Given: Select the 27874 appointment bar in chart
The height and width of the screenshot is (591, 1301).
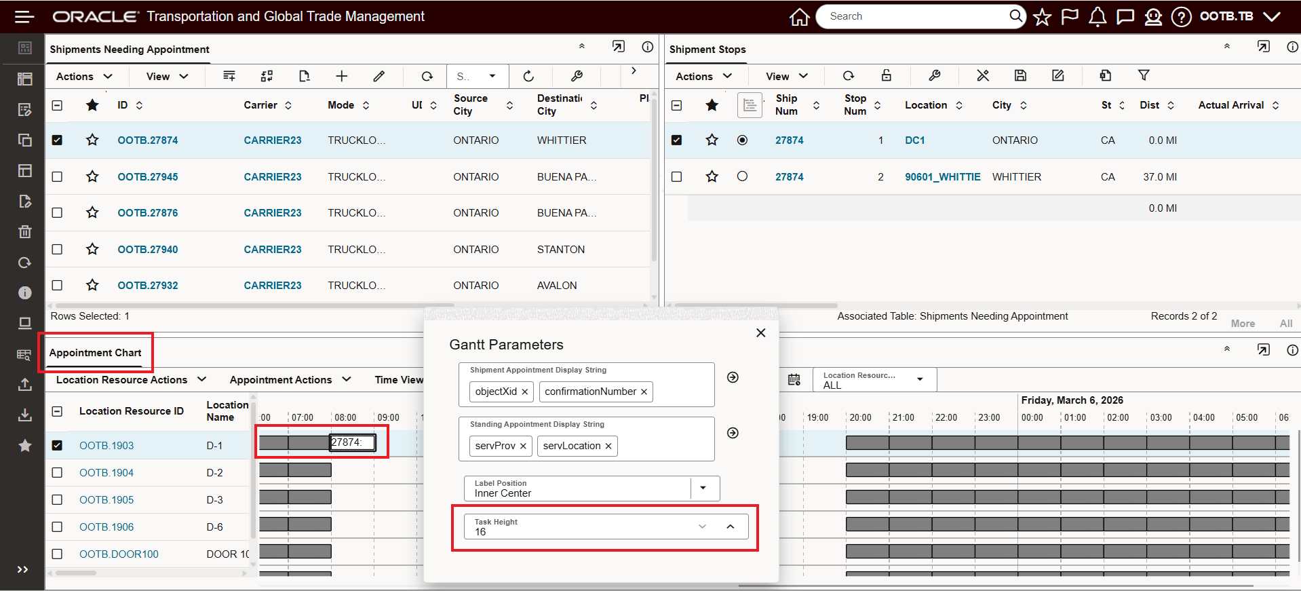Looking at the screenshot, I should (x=352, y=442).
